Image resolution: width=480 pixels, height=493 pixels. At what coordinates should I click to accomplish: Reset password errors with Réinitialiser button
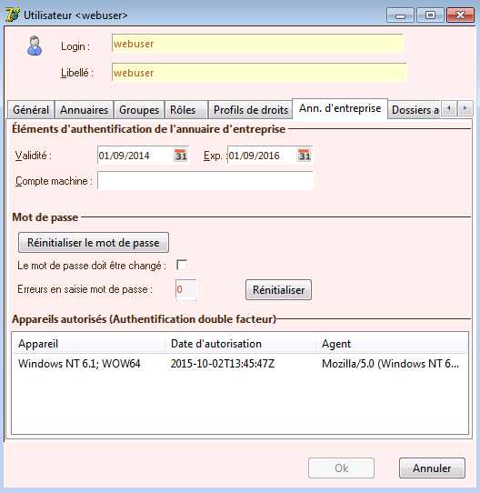[x=278, y=289]
